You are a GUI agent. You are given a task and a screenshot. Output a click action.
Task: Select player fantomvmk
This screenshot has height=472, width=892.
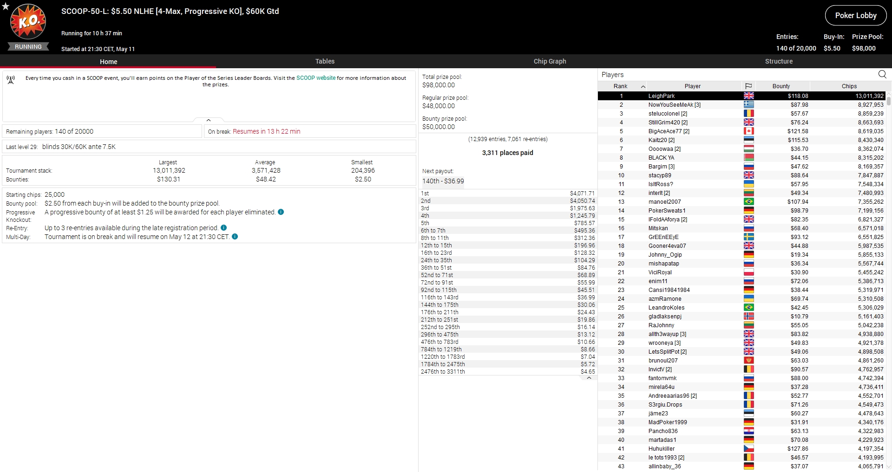pos(741,378)
